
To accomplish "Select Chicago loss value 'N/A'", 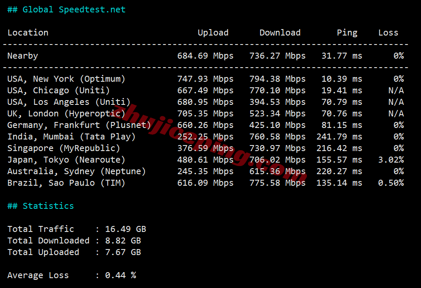I will point(396,90).
